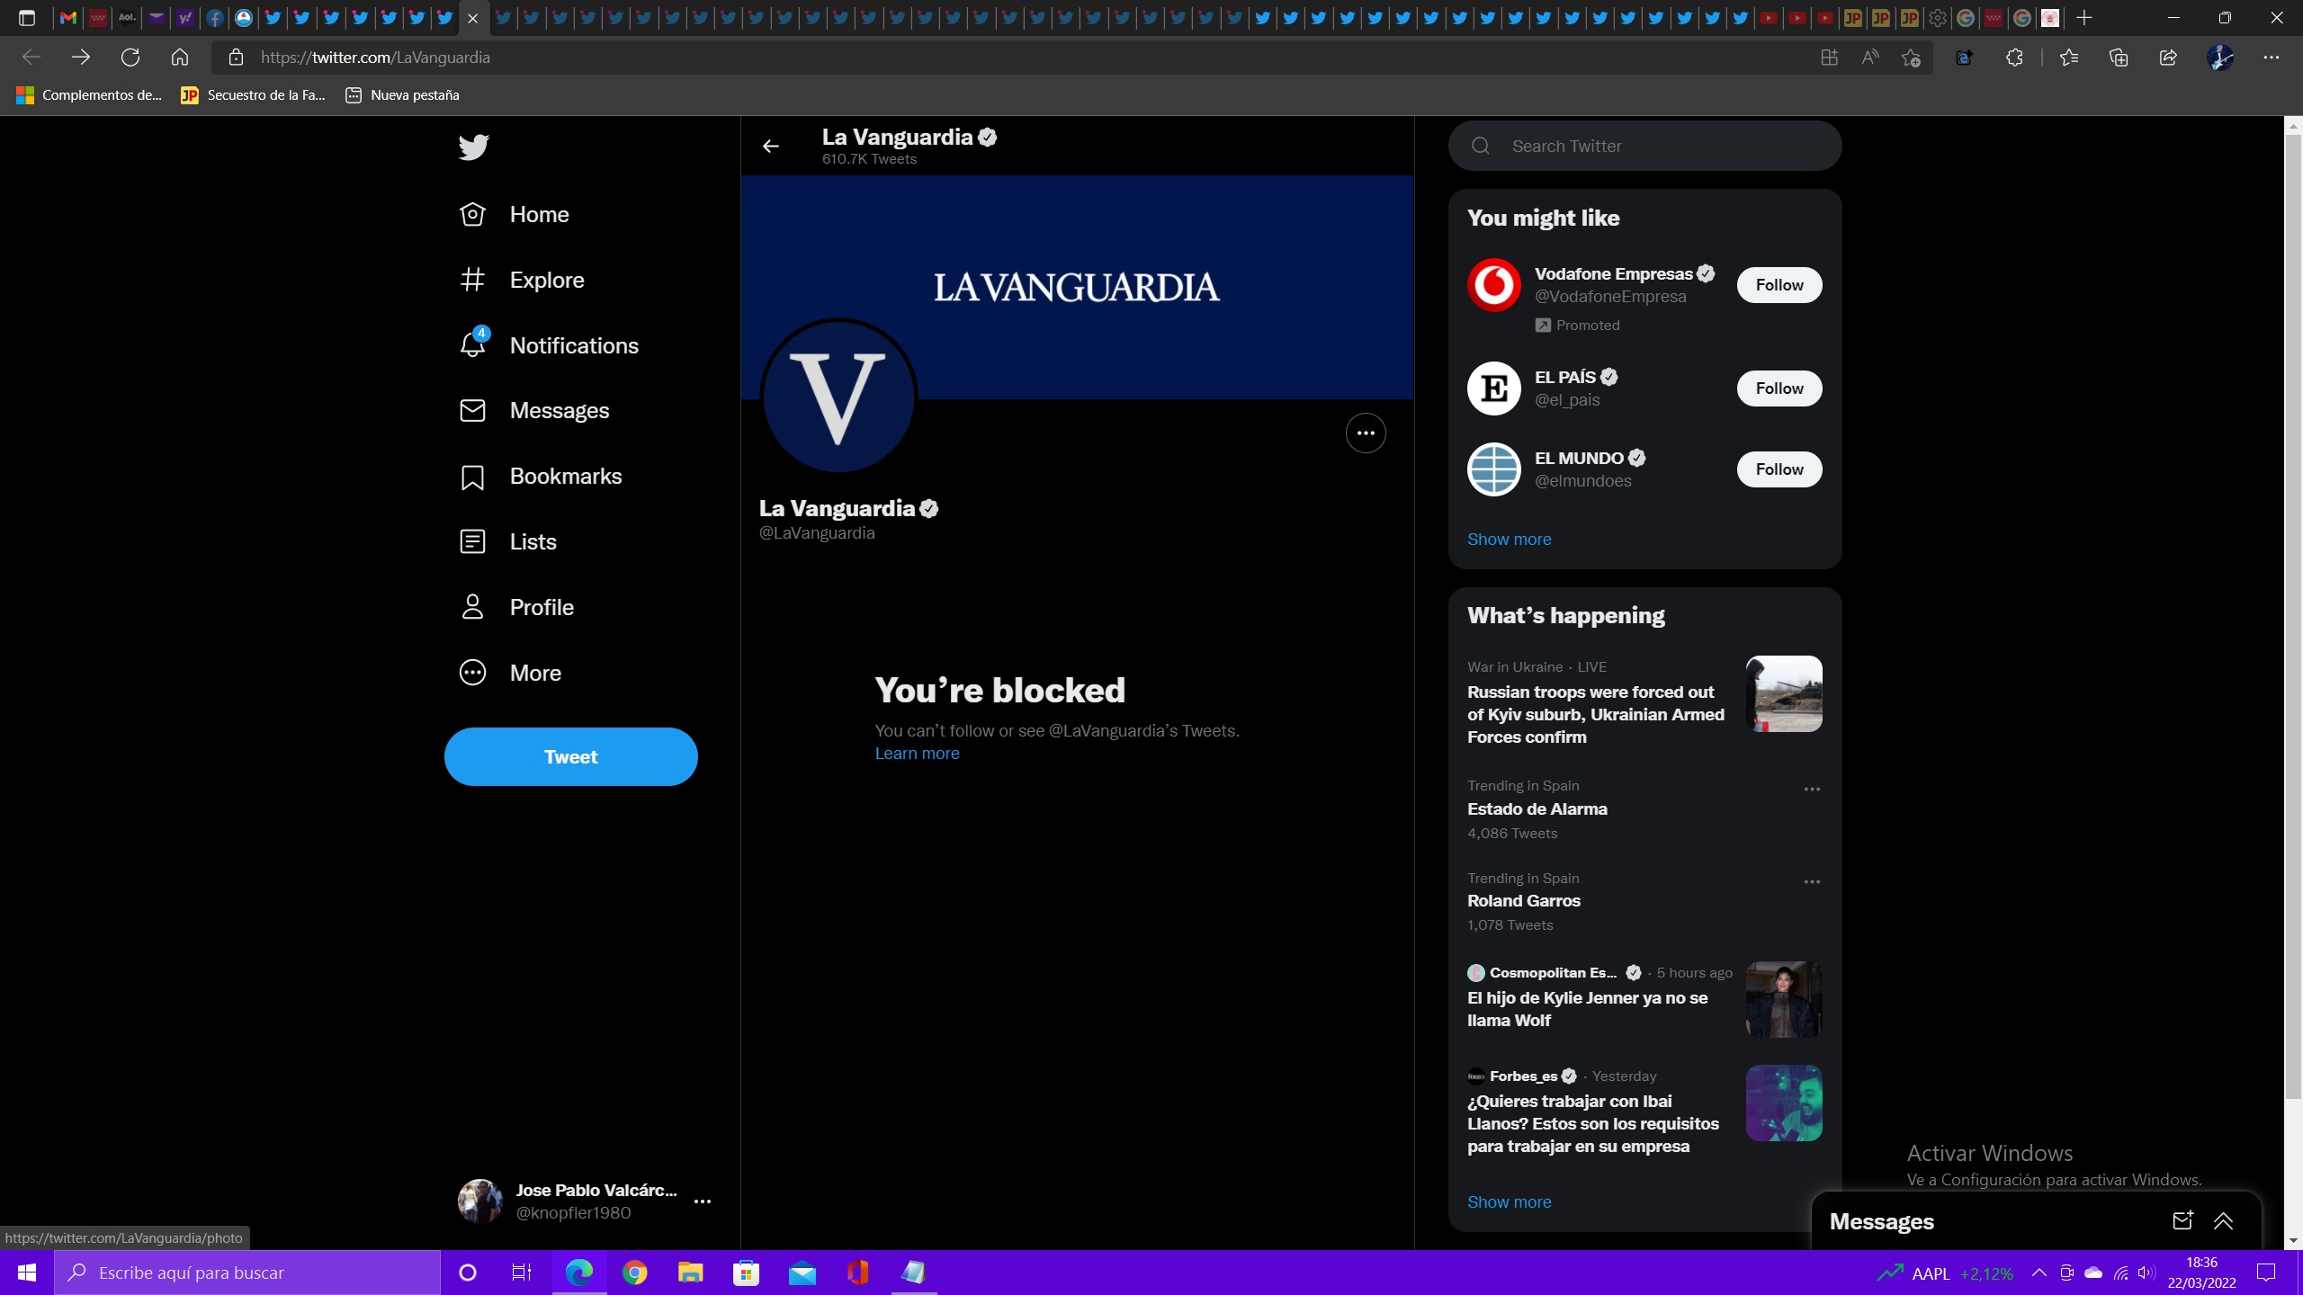Open the AAPL stock widget
The height and width of the screenshot is (1295, 2303).
point(1945,1273)
